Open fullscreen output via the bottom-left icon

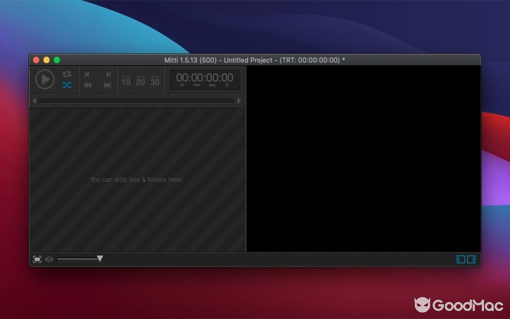click(x=37, y=259)
